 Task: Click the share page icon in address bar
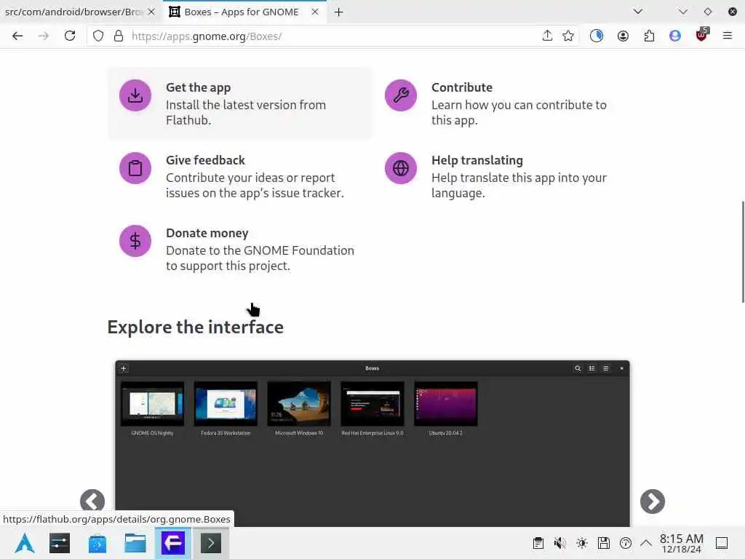coord(547,36)
